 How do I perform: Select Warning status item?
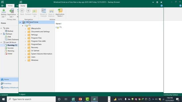click(11, 51)
